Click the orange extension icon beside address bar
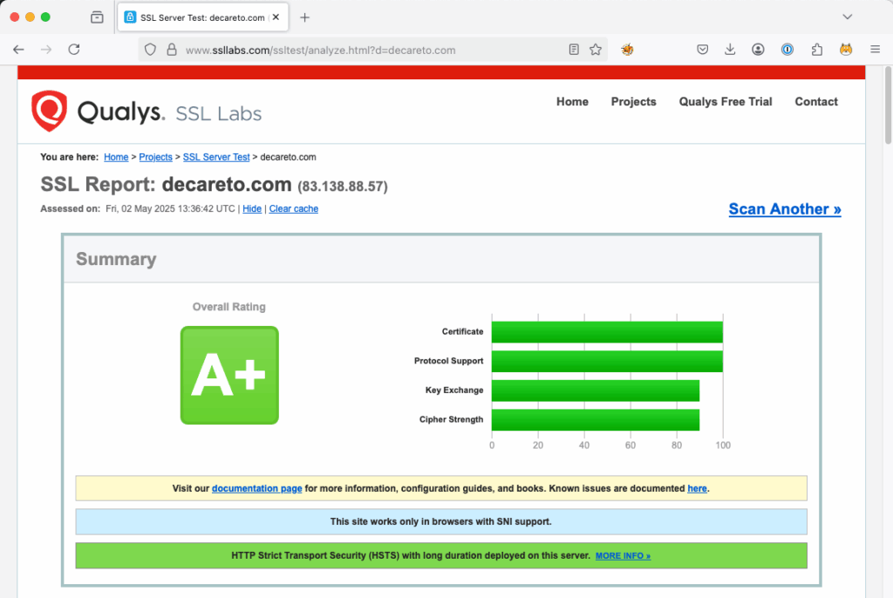This screenshot has width=893, height=598. 627,50
